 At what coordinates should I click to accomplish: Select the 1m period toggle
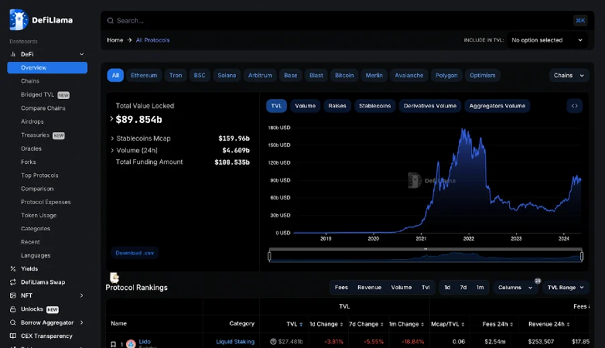480,288
